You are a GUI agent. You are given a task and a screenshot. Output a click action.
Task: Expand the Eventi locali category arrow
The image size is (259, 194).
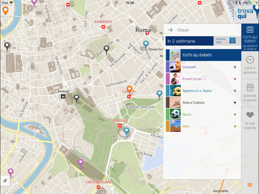tap(235, 79)
